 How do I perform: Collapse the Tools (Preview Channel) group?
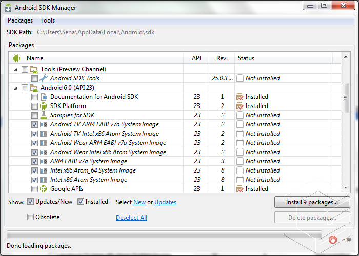point(15,70)
